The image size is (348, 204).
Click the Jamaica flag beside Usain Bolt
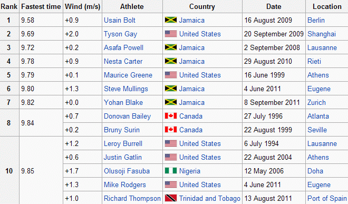pyautogui.click(x=171, y=20)
